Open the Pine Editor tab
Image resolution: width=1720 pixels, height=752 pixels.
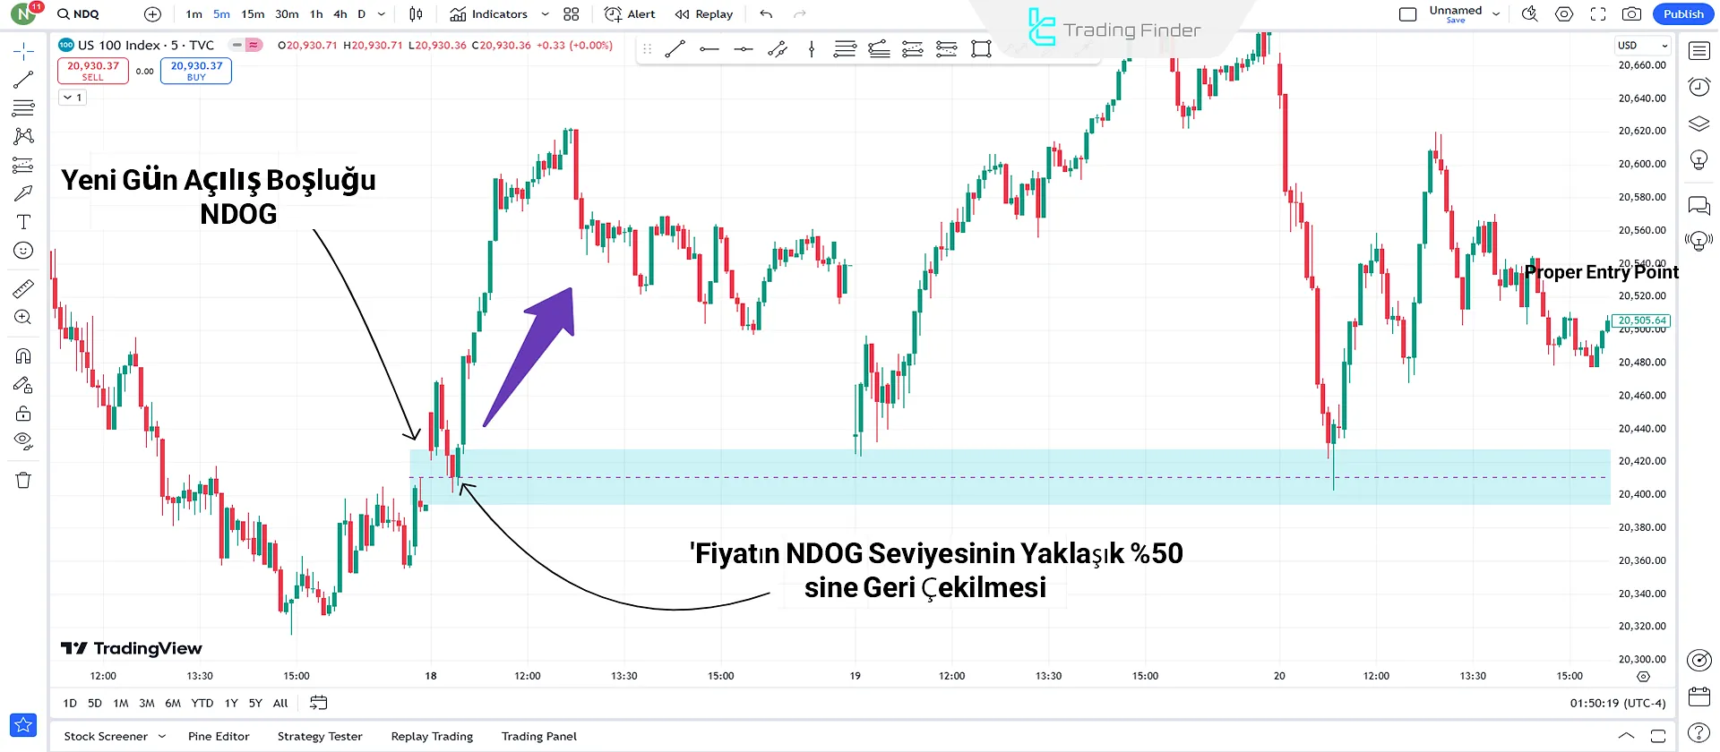click(x=219, y=737)
